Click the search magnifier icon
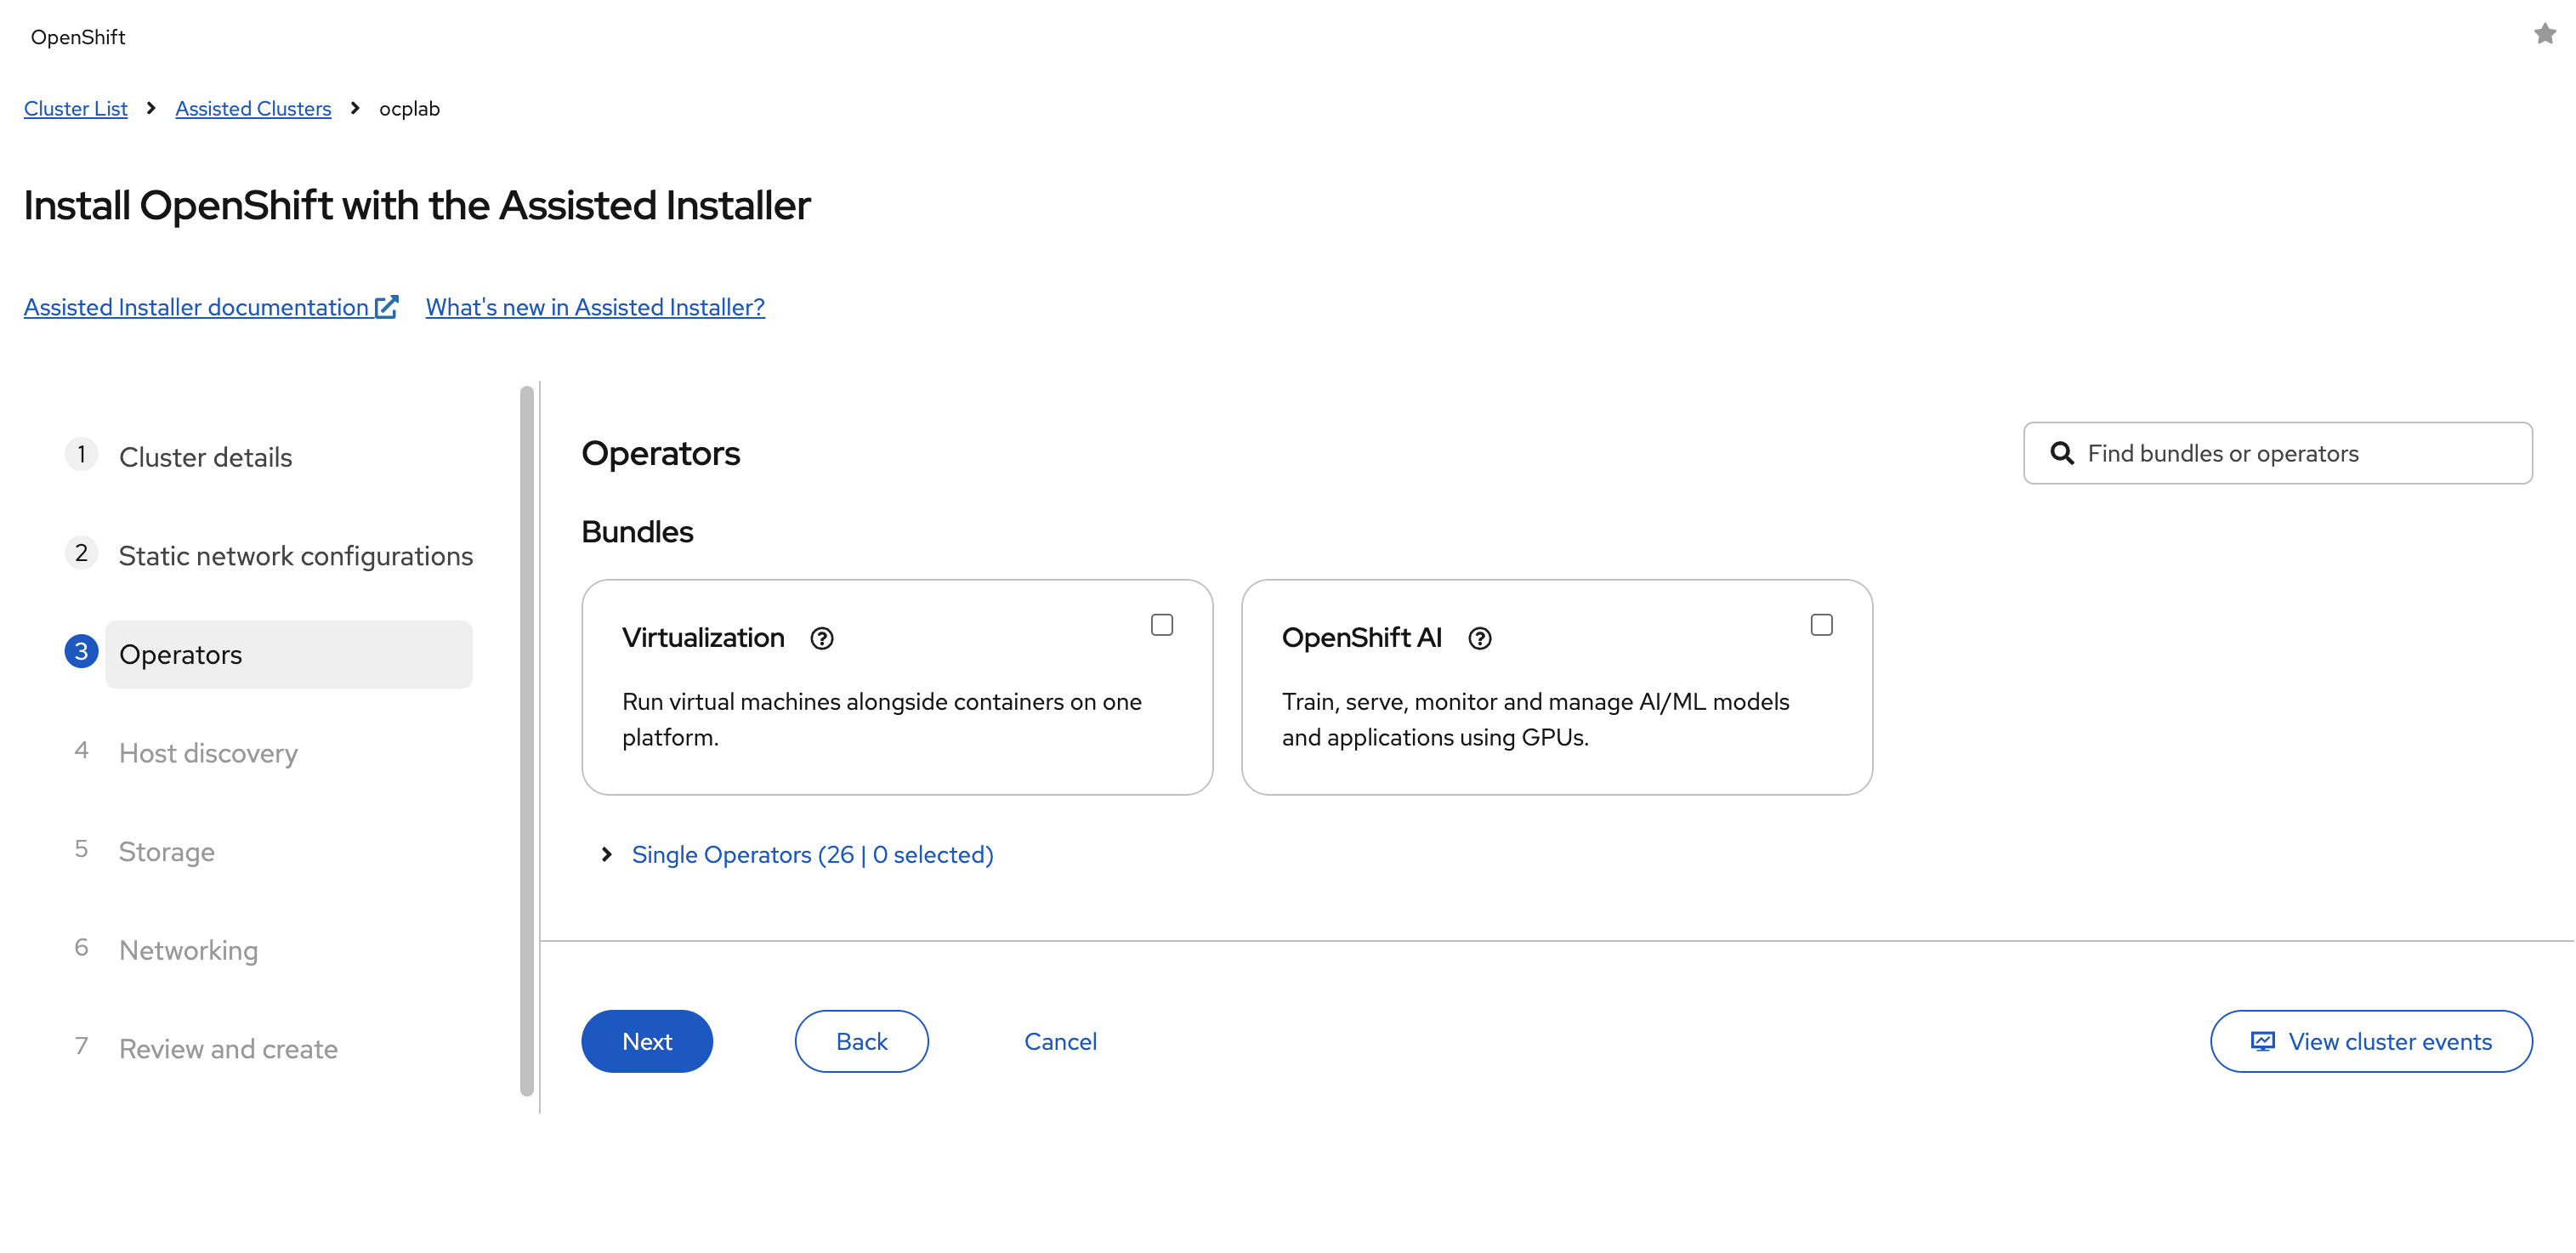2576x1253 pixels. (2061, 453)
